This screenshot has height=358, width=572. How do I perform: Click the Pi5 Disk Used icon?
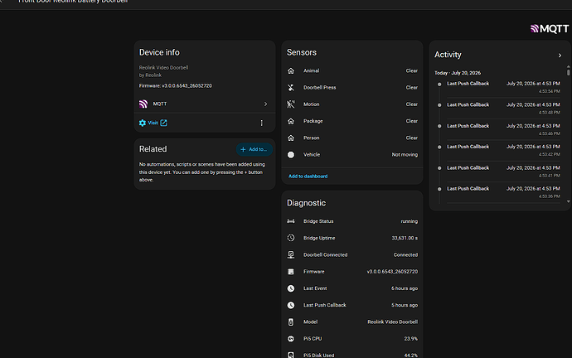click(x=291, y=355)
